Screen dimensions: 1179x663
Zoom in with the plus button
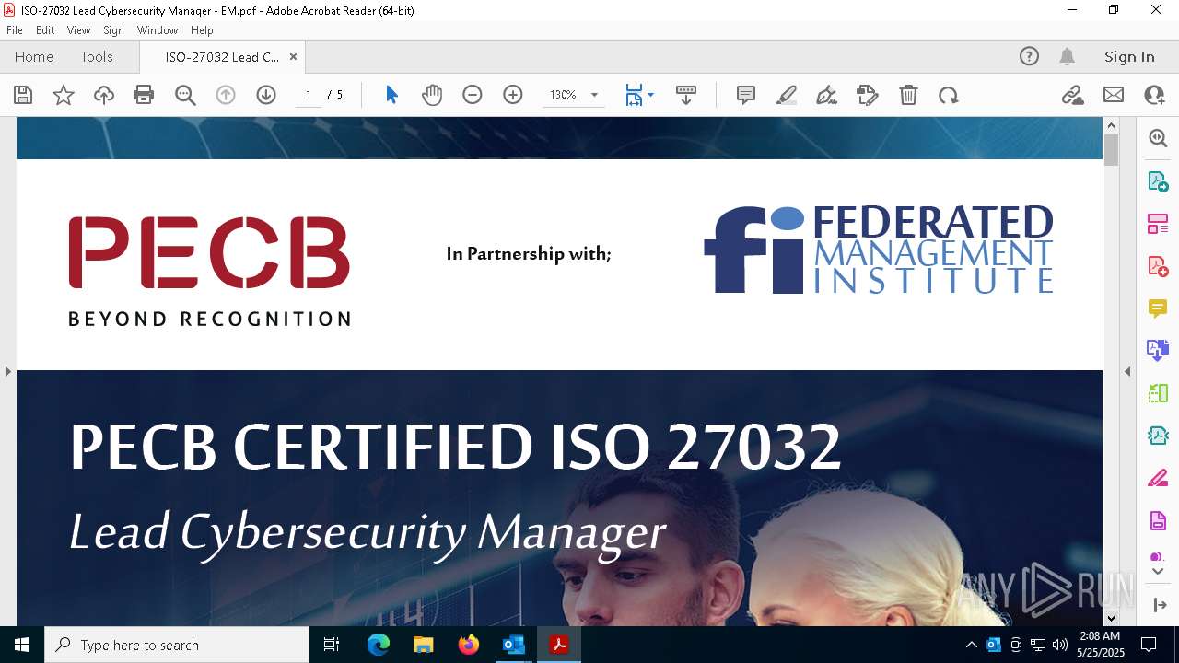pos(513,95)
